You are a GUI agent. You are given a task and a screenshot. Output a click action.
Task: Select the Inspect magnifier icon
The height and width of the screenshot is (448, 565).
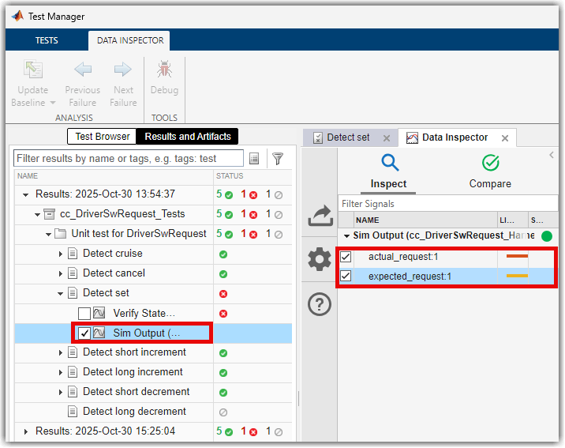tap(390, 163)
